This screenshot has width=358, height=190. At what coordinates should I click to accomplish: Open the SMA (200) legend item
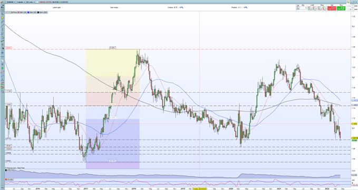(x=42, y=13)
